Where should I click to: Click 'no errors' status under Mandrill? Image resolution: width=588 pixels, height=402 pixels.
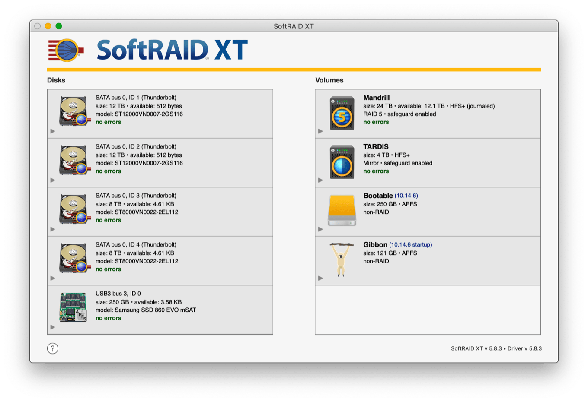[376, 122]
